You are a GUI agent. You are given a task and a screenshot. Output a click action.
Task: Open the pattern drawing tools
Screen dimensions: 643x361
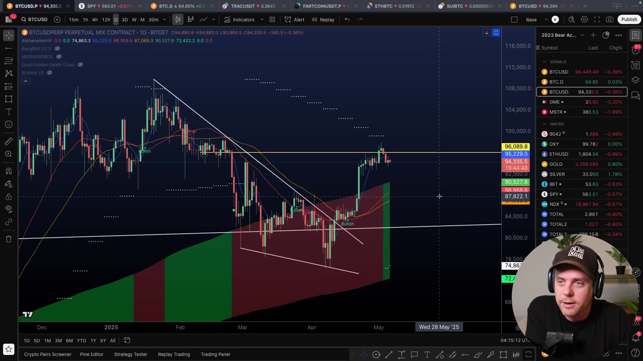click(9, 74)
